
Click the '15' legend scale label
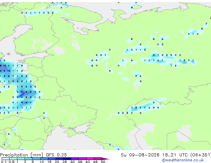[49, 162]
